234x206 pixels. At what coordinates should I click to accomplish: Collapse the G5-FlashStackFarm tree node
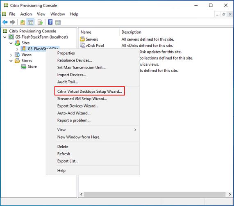coord(5,37)
